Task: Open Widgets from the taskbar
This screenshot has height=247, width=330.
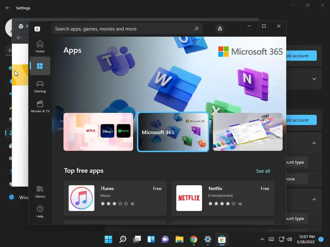Action: coord(151,239)
